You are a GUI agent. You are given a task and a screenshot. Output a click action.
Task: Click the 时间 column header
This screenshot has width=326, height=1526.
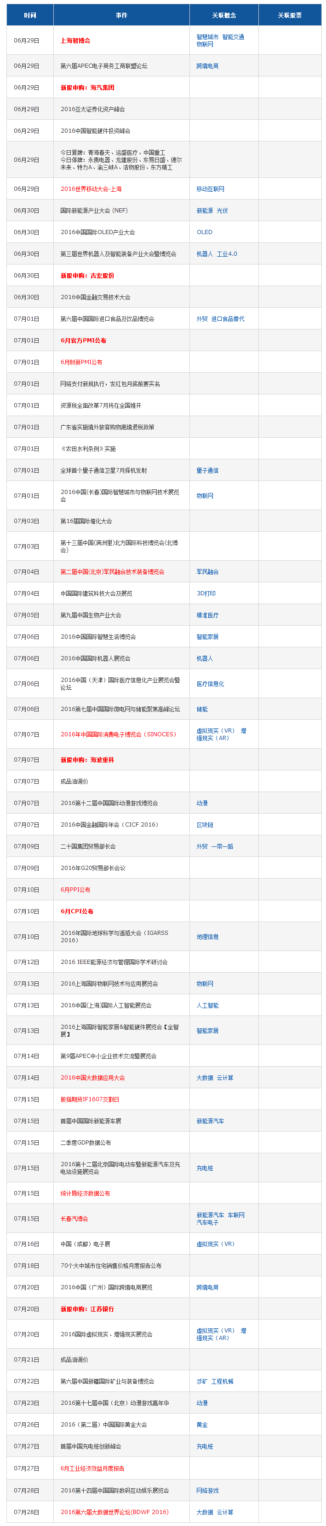[x=30, y=15]
